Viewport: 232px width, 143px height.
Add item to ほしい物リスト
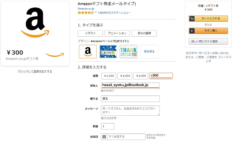(x=208, y=41)
